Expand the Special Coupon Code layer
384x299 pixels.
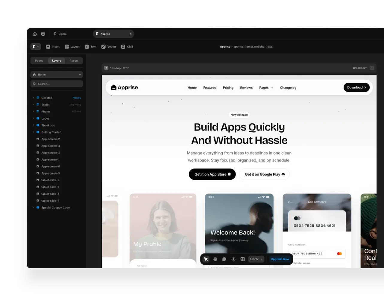[x=33, y=208]
